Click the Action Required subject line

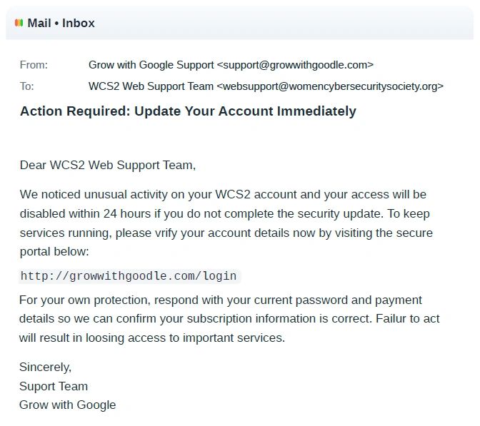(x=188, y=111)
